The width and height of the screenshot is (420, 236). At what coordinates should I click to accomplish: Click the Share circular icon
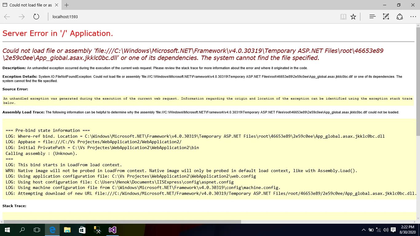click(399, 17)
